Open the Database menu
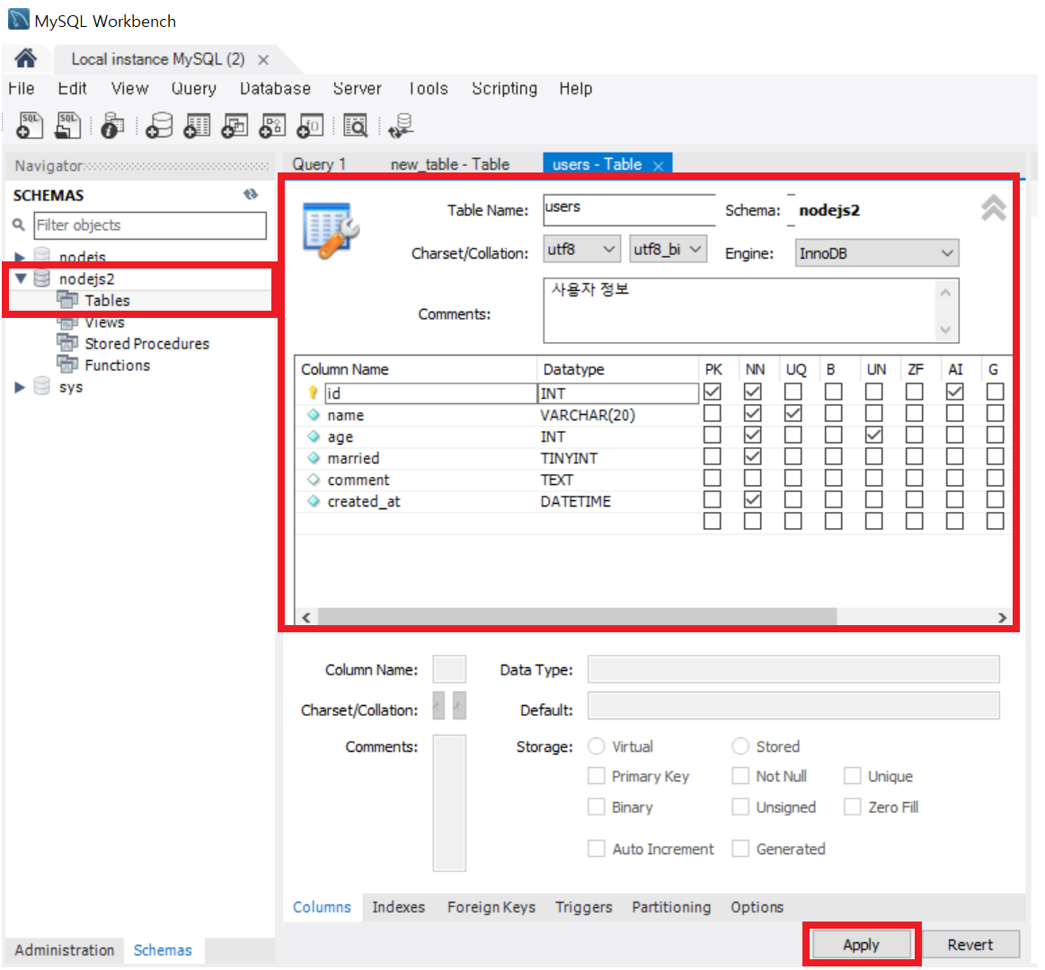1045x970 pixels. [x=275, y=89]
